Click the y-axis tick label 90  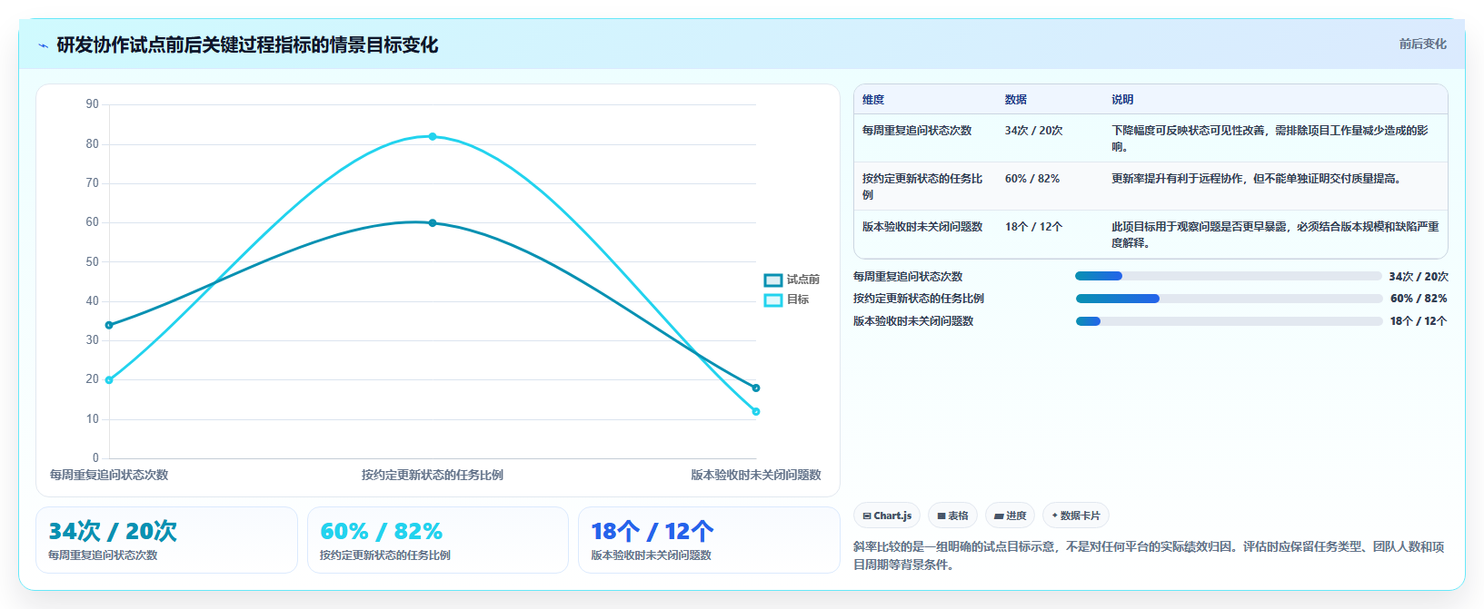coord(93,104)
